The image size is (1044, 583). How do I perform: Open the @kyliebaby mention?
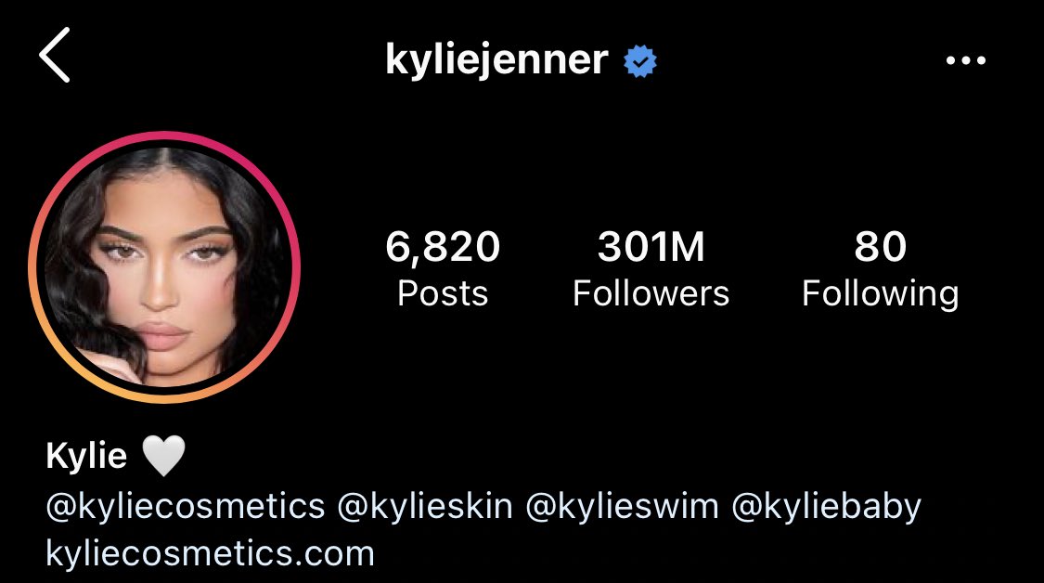pos(826,506)
